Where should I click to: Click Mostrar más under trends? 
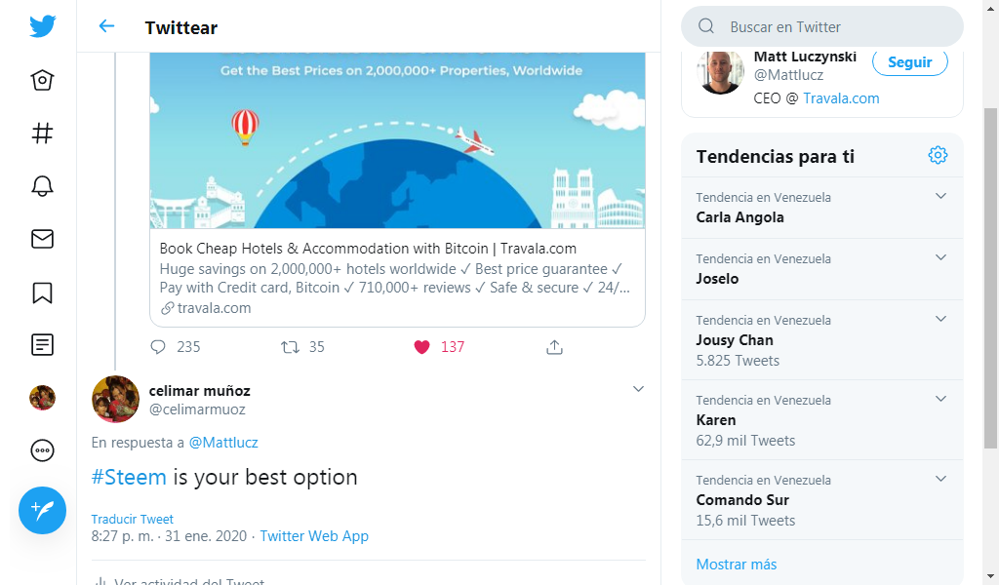[x=736, y=564]
